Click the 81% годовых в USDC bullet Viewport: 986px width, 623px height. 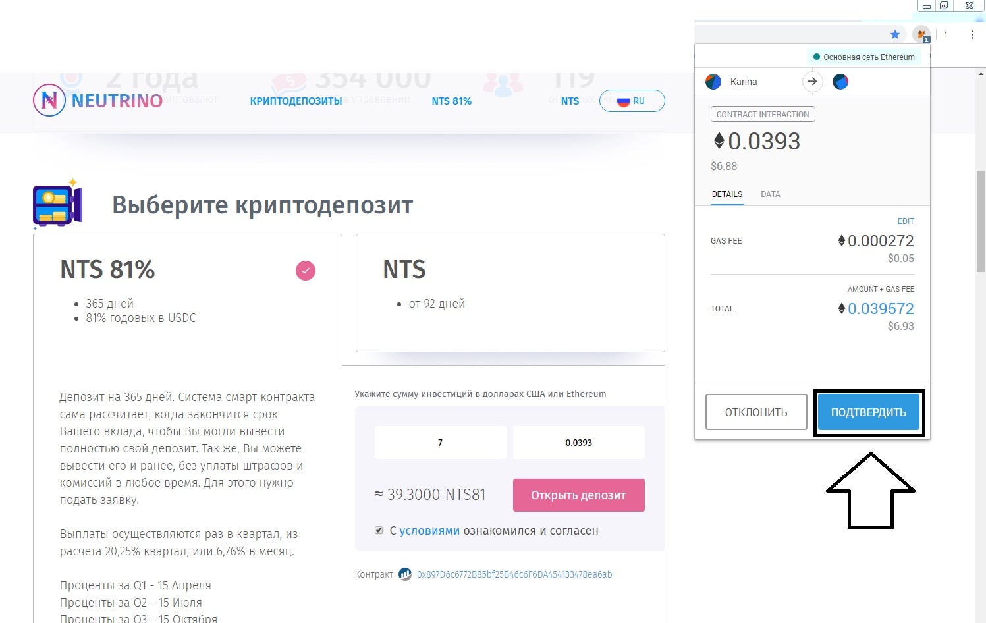click(x=141, y=318)
